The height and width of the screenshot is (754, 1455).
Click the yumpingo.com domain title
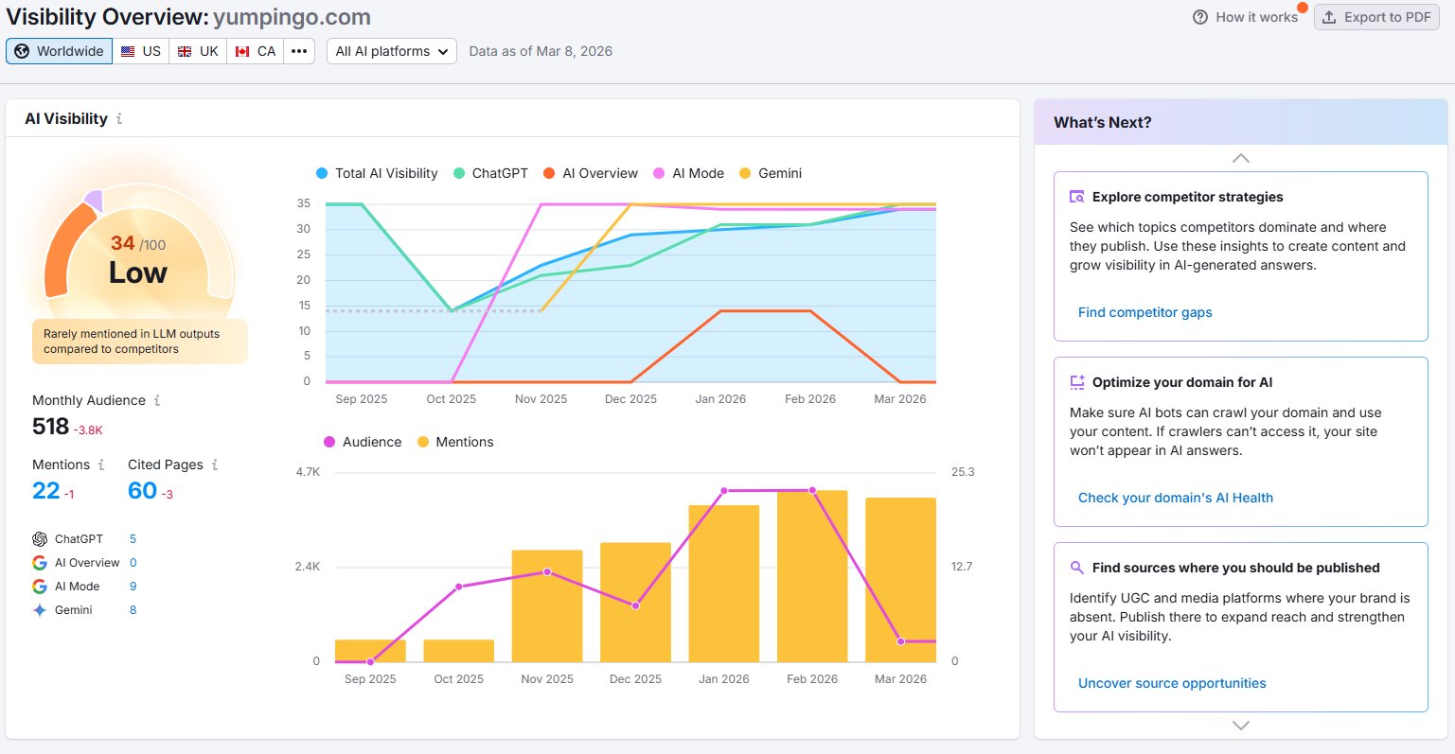[x=292, y=17]
